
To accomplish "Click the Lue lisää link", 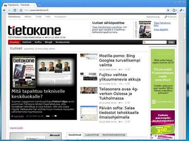I will click(19, 116).
